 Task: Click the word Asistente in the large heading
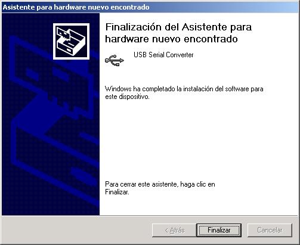[x=205, y=27]
